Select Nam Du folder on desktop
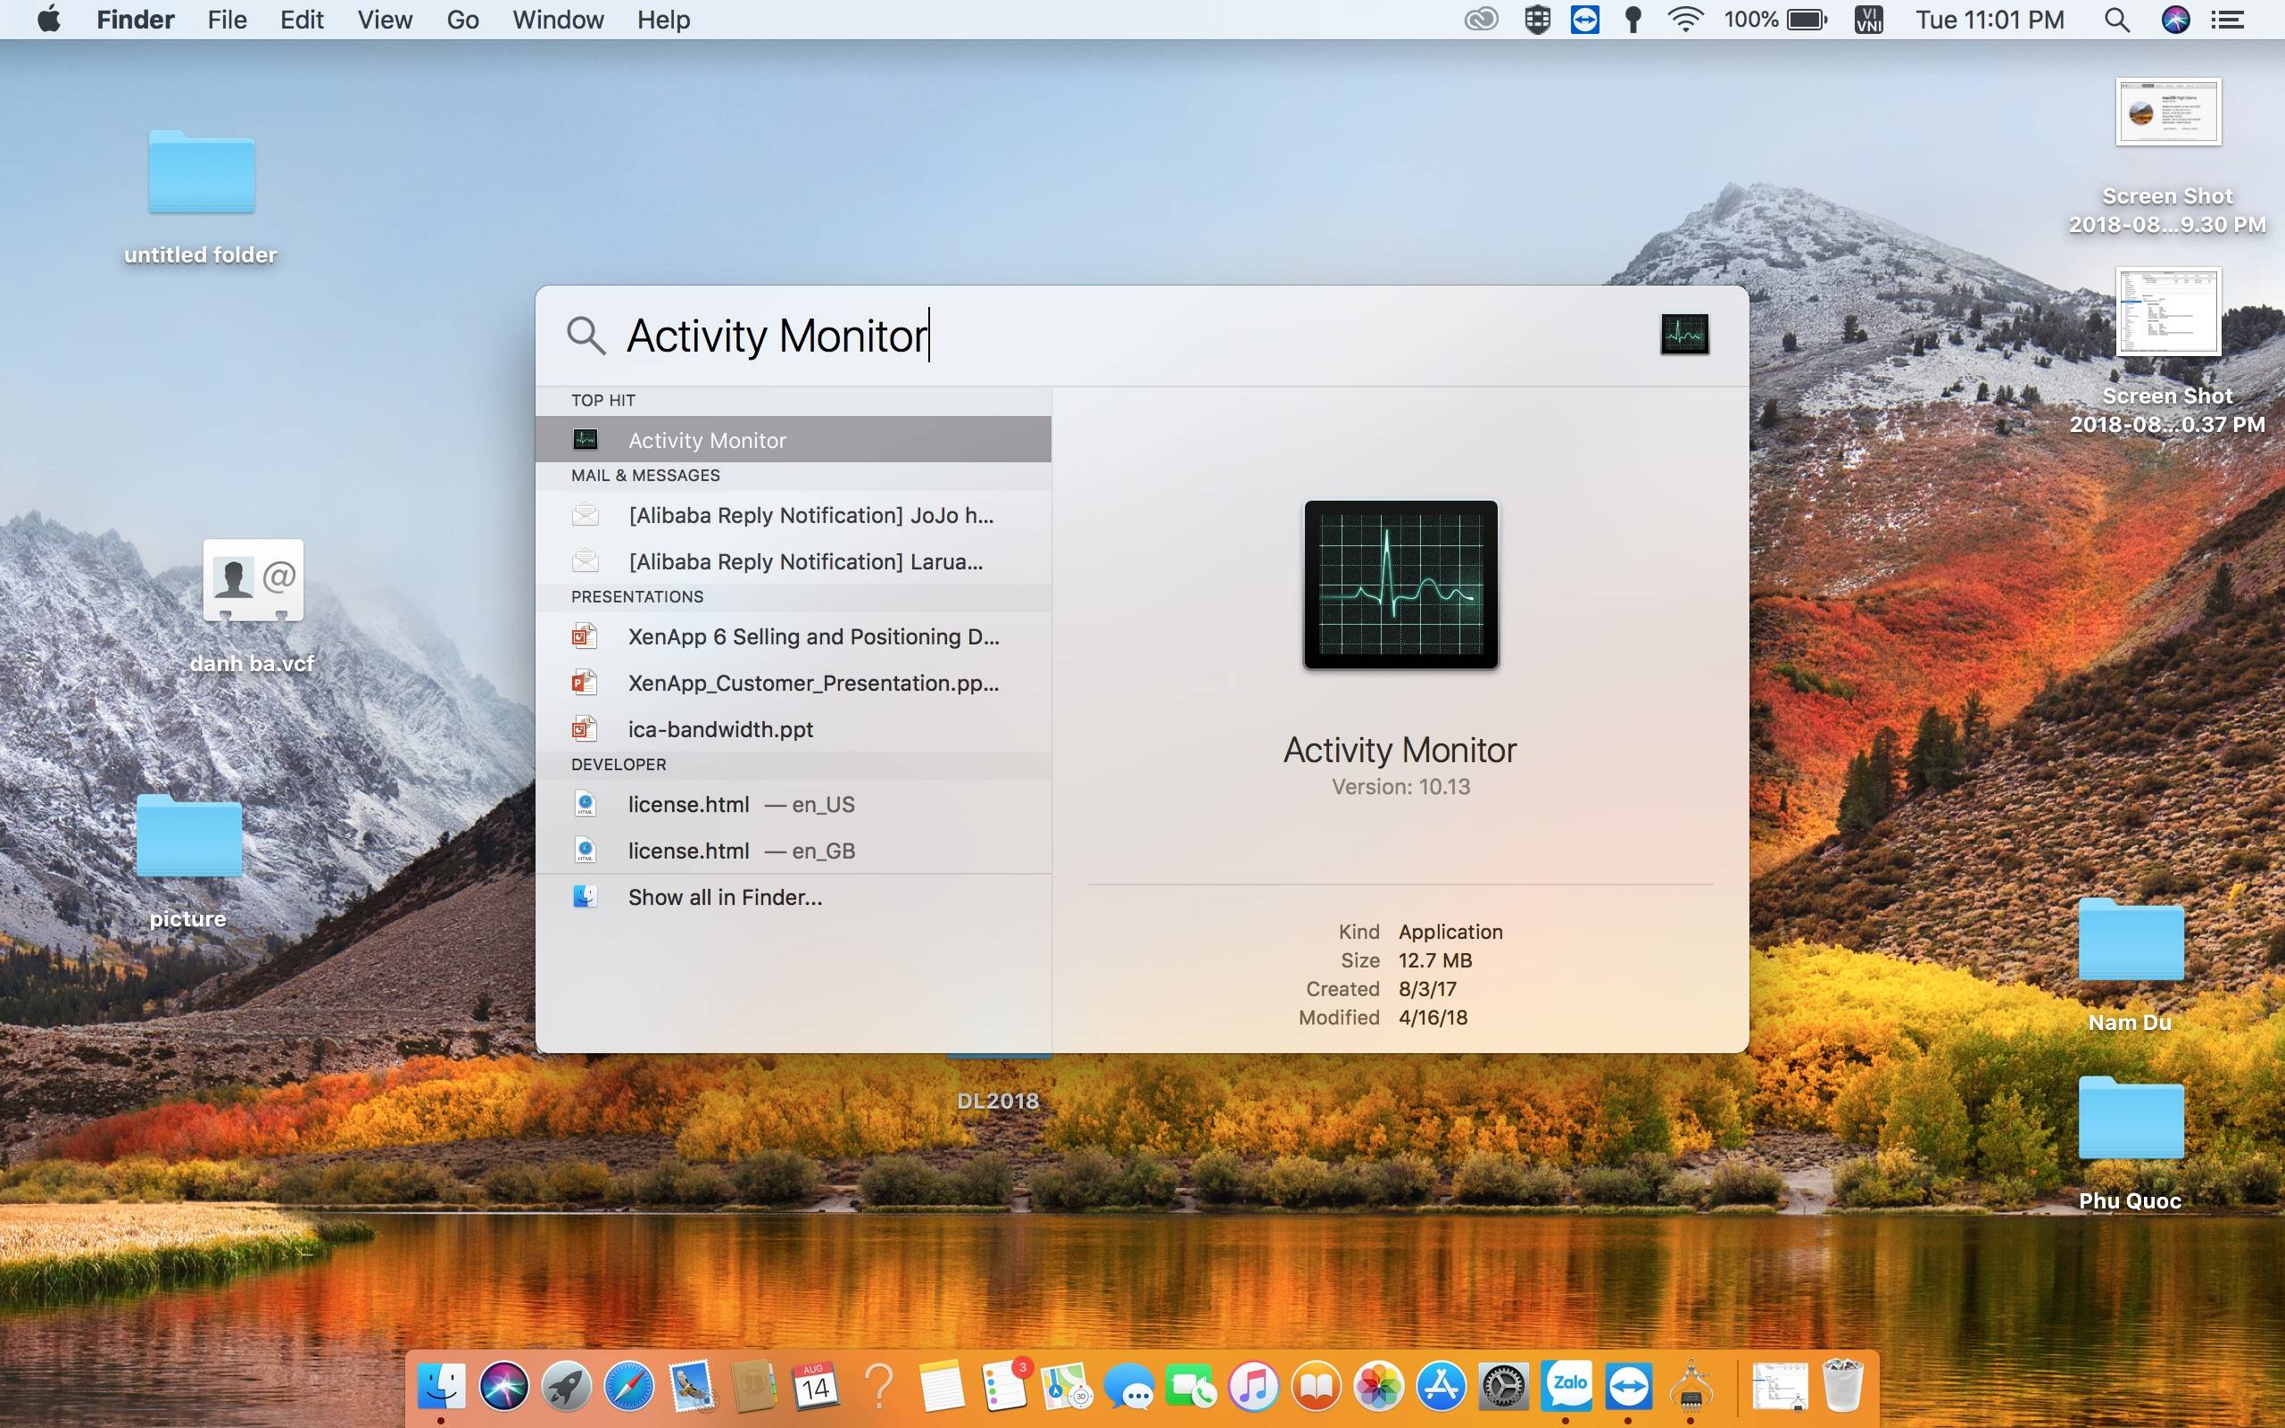This screenshot has width=2285, height=1428. tap(2131, 965)
